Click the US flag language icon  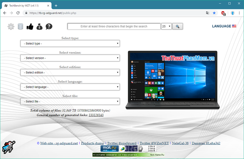click(234, 26)
